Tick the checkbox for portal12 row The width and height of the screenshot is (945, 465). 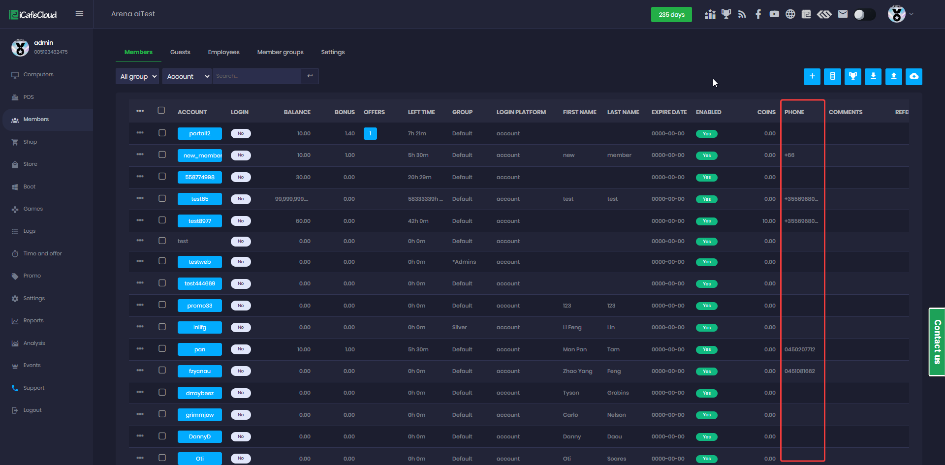point(162,133)
